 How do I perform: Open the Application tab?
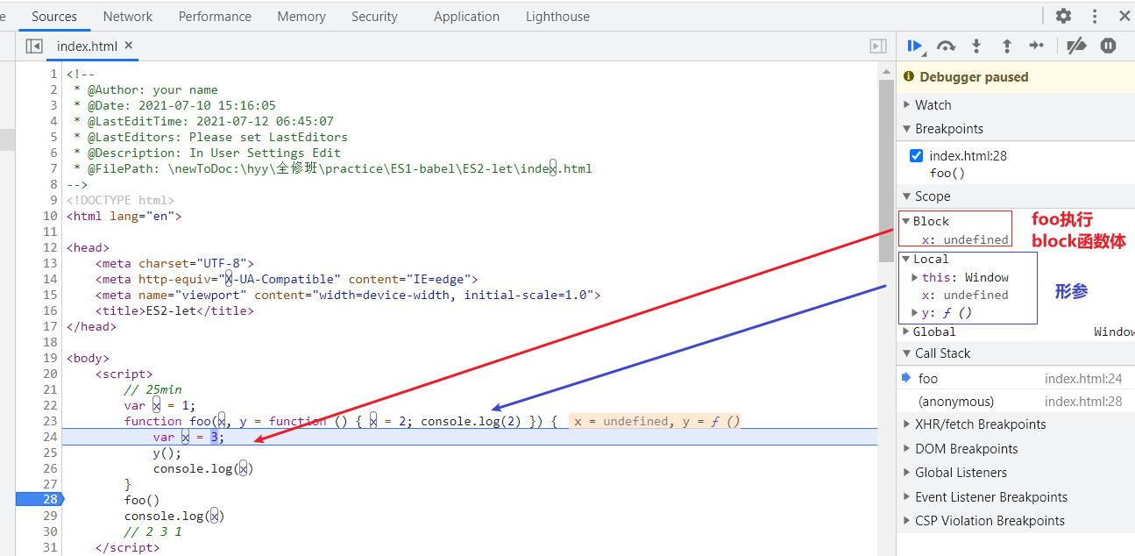pos(466,17)
